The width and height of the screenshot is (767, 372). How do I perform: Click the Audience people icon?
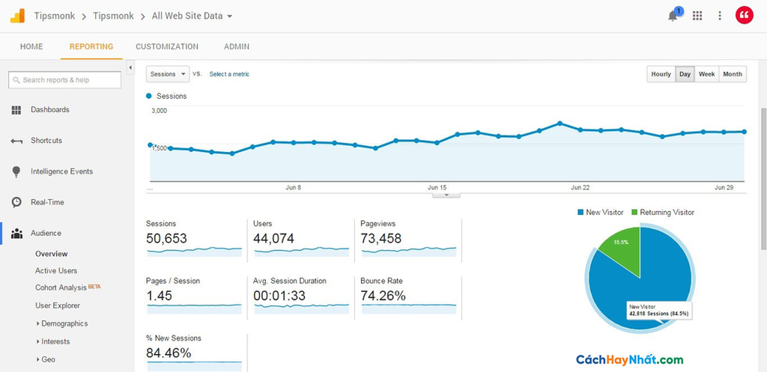click(x=16, y=234)
